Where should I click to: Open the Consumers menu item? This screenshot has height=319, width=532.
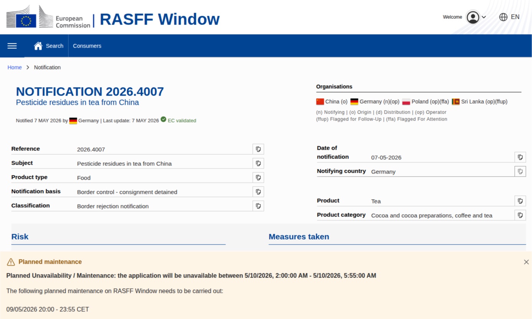click(87, 46)
